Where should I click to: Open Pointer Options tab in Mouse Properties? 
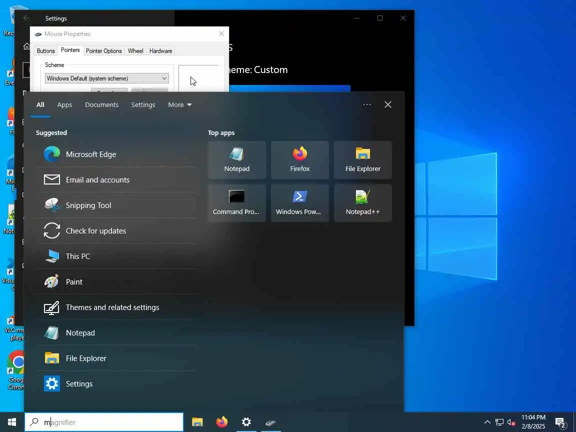(104, 51)
